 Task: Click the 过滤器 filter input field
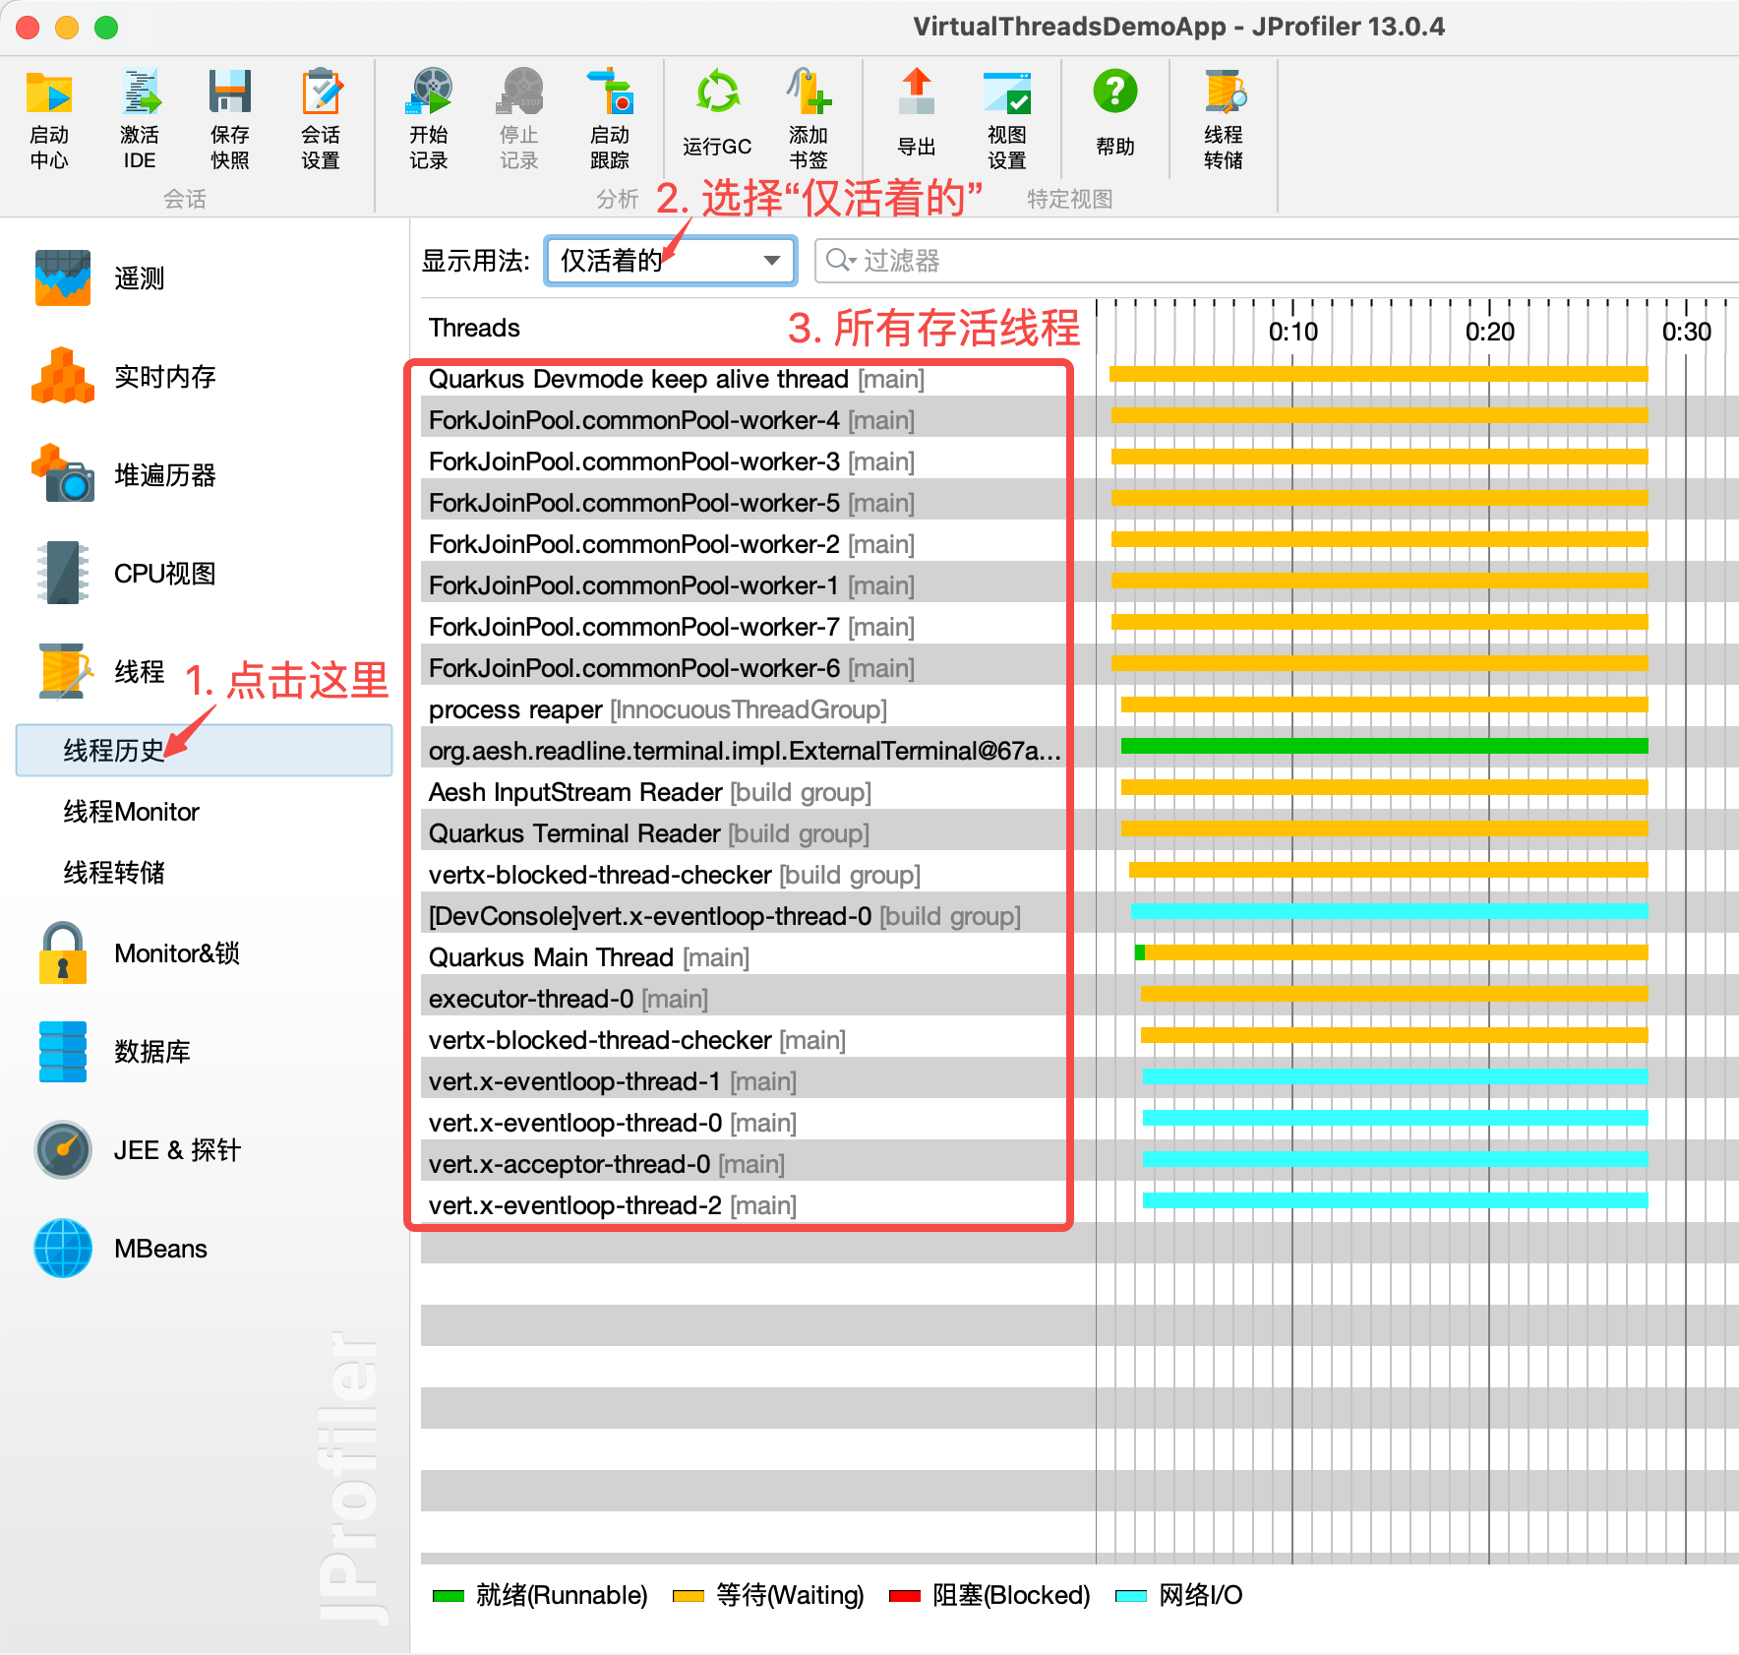point(1277,261)
